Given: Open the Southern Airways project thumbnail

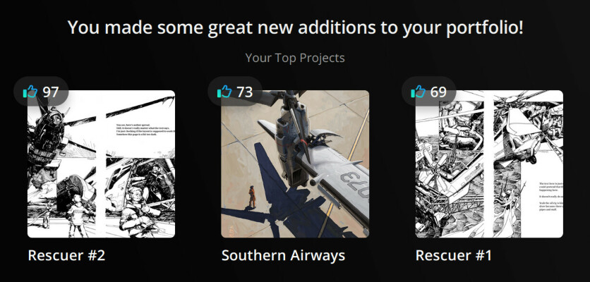Looking at the screenshot, I should [295, 164].
